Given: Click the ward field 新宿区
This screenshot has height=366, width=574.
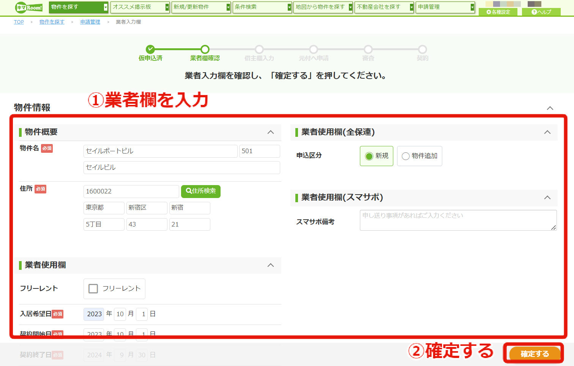Looking at the screenshot, I should pos(147,208).
